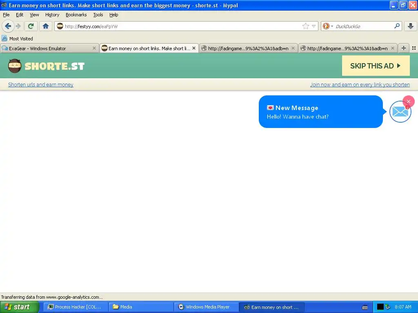
Task: Click the blue envelope message icon
Action: (x=400, y=112)
